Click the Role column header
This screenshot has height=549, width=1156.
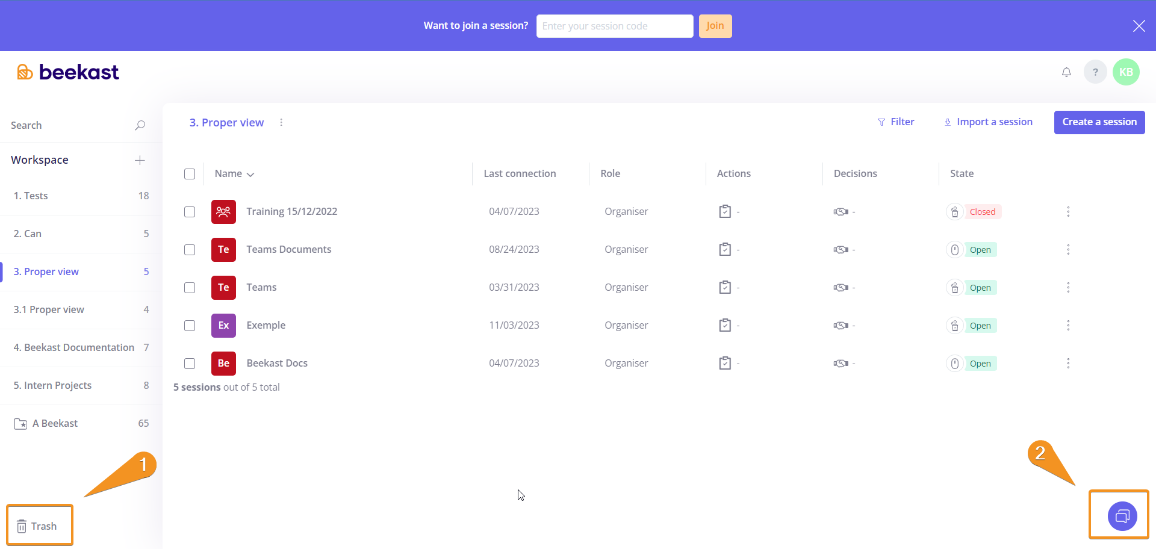click(610, 173)
